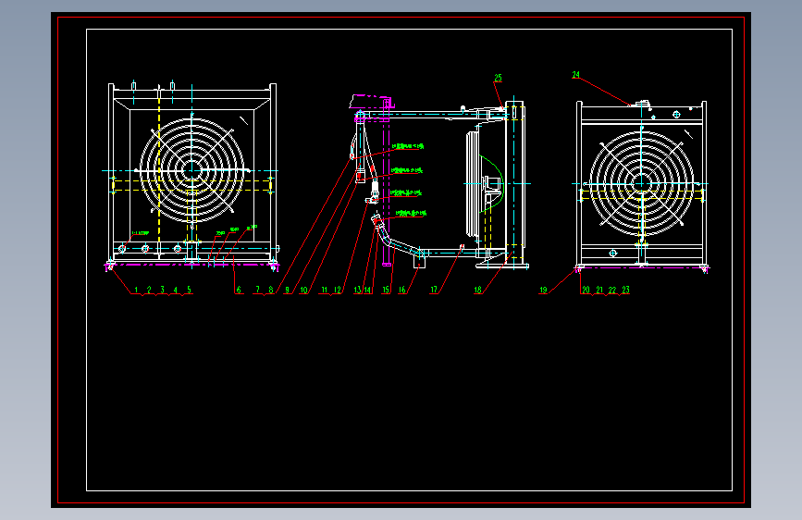Select part callout number 20
This screenshot has height=520, width=802.
point(586,290)
